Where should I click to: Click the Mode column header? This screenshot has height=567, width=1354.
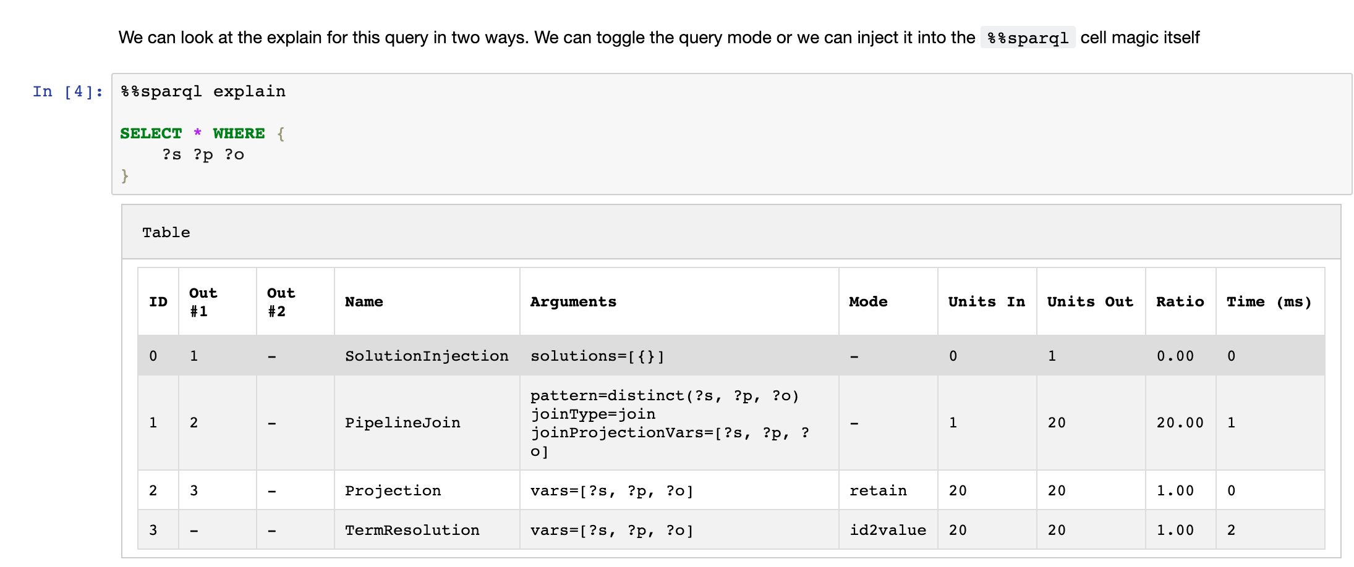pyautogui.click(x=868, y=302)
